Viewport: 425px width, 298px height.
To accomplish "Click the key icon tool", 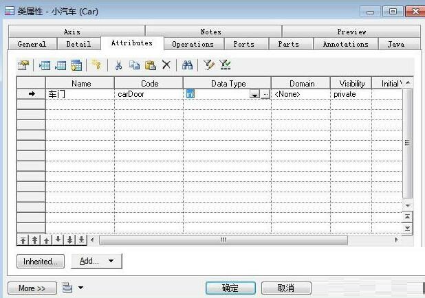I will tap(96, 65).
